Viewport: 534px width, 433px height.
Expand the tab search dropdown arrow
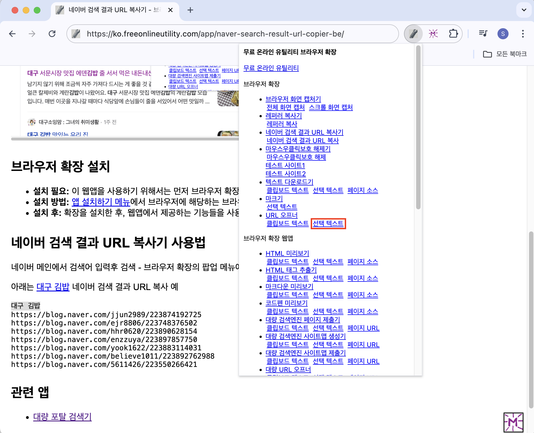[524, 10]
